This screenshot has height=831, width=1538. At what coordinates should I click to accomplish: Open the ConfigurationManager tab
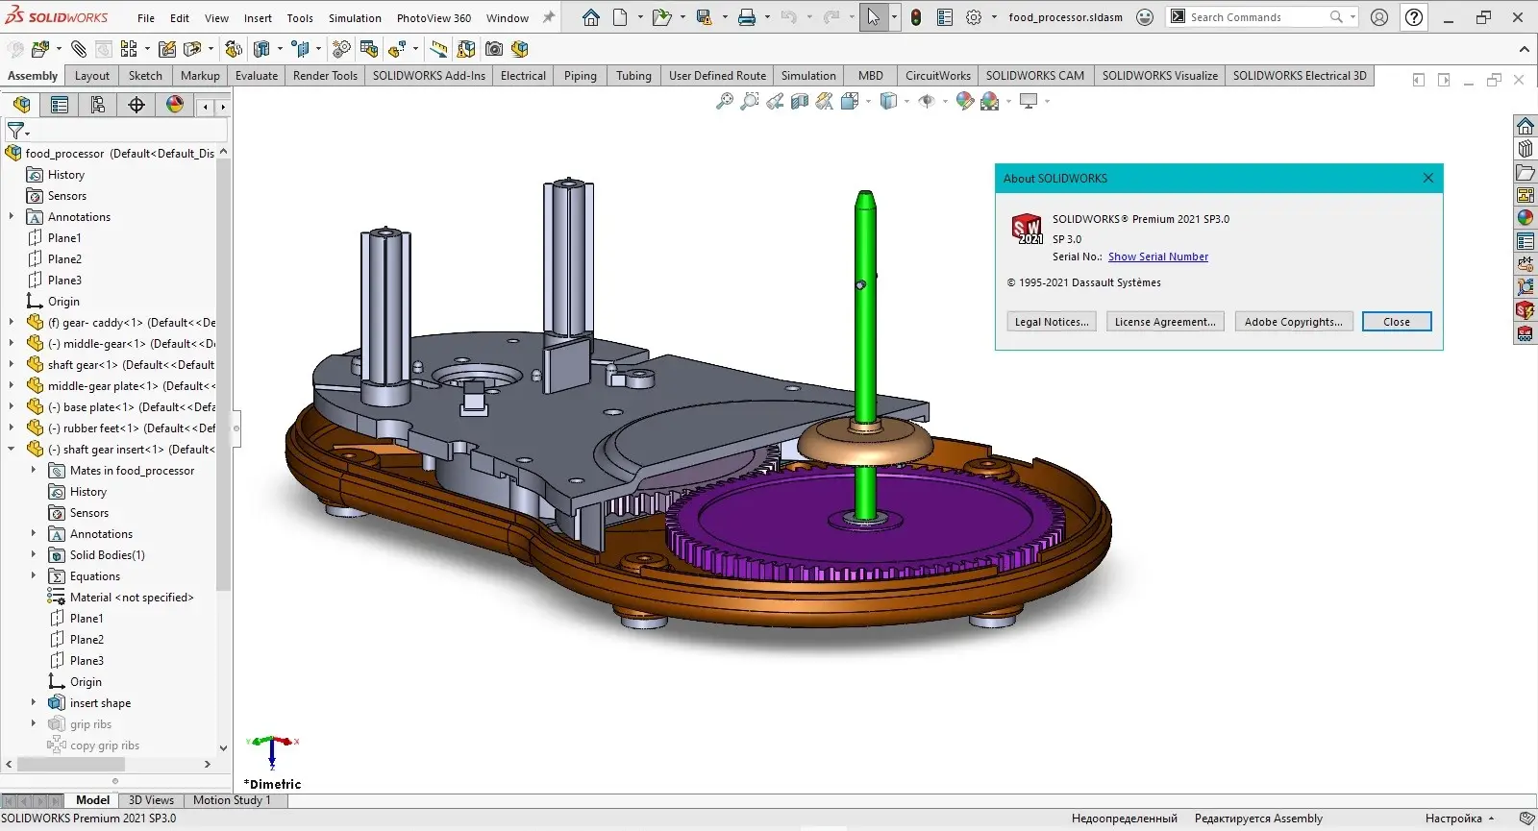[98, 105]
